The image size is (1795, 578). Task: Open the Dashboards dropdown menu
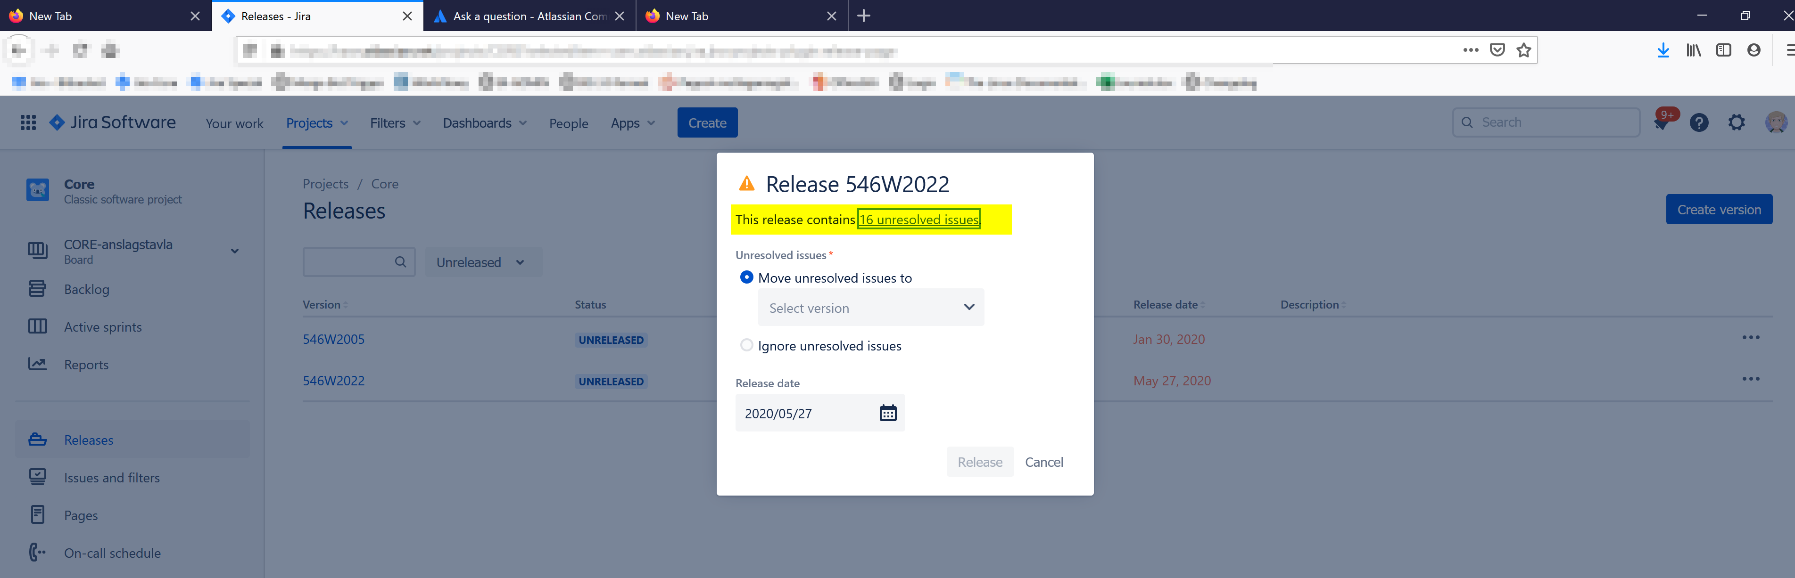click(484, 123)
